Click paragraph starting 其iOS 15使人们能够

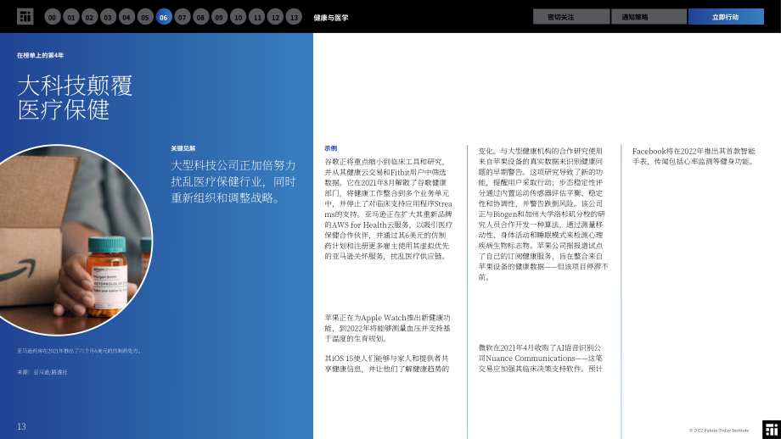[387, 364]
